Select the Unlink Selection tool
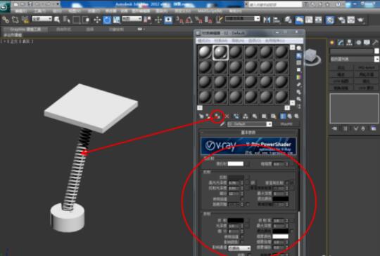The height and width of the screenshot is (256, 380). point(15,20)
